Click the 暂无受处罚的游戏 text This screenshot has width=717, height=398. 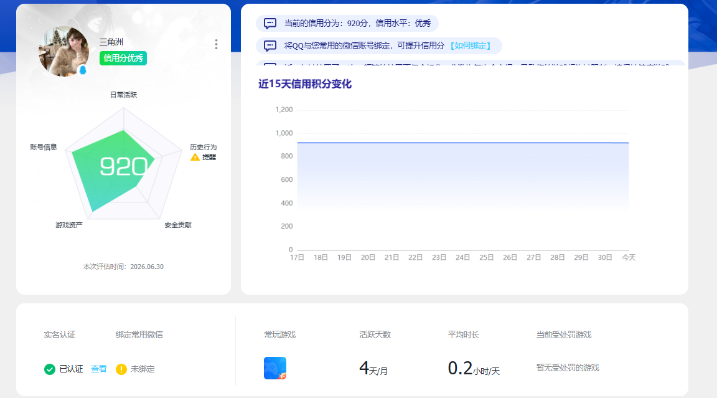click(568, 368)
